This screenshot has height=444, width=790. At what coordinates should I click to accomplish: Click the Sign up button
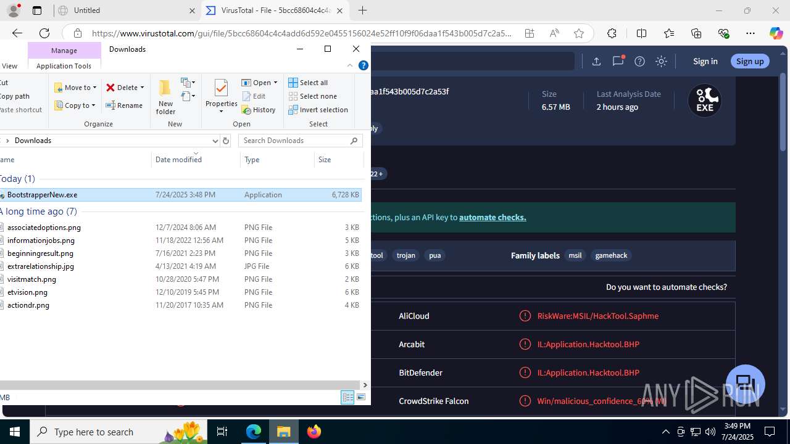tap(750, 61)
